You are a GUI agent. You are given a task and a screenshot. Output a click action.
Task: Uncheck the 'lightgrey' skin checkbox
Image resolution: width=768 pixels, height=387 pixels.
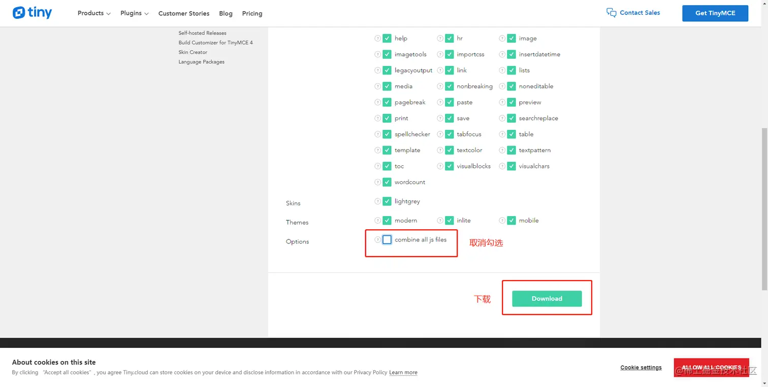pos(387,201)
